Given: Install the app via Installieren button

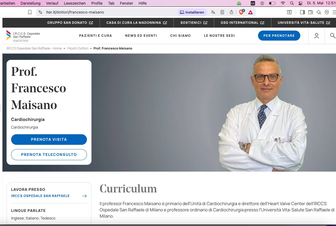Looking at the screenshot, I should pos(192,12).
